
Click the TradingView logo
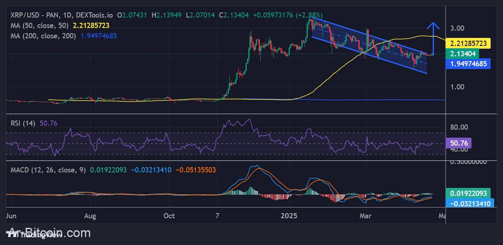coord(34,234)
